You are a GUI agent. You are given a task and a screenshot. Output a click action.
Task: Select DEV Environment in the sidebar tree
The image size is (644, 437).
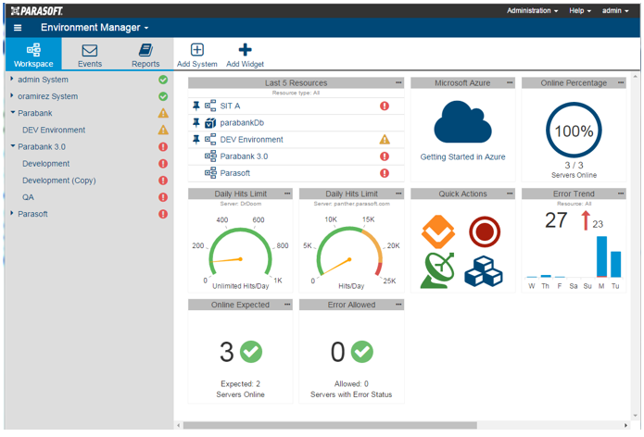click(x=54, y=130)
